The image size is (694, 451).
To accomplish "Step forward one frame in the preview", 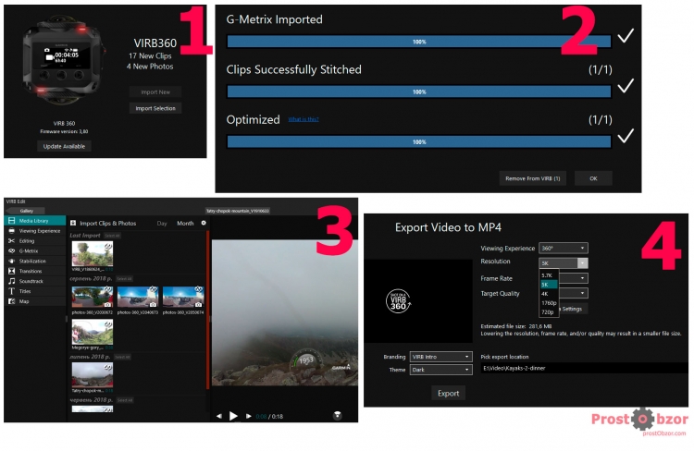I will coord(248,416).
